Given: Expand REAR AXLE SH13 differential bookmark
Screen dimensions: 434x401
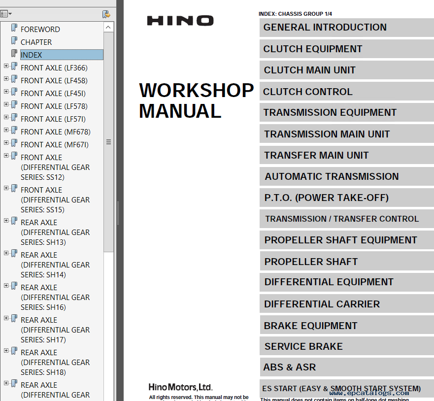Looking at the screenshot, I should 6,221.
